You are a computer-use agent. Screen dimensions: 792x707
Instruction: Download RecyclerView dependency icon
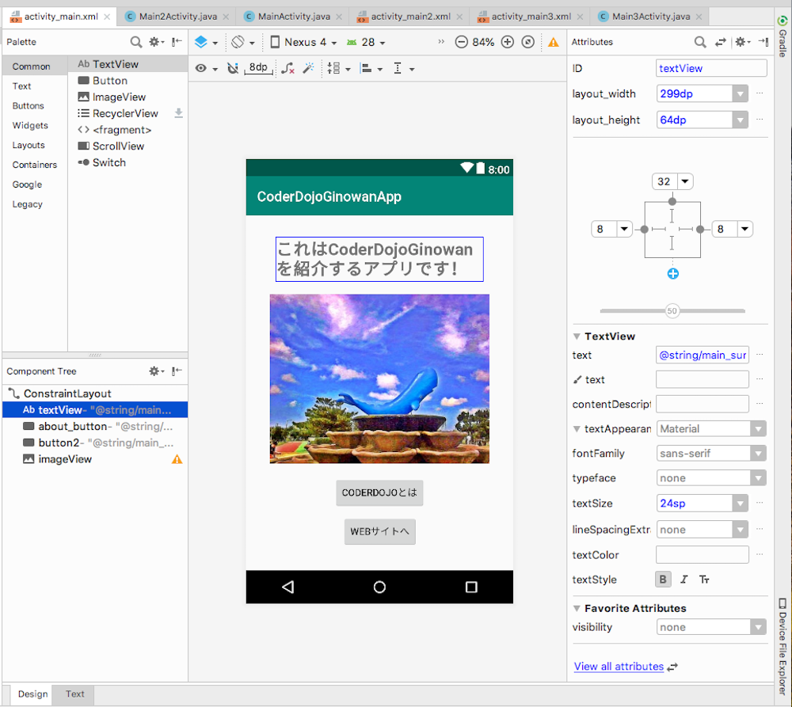coord(178,113)
